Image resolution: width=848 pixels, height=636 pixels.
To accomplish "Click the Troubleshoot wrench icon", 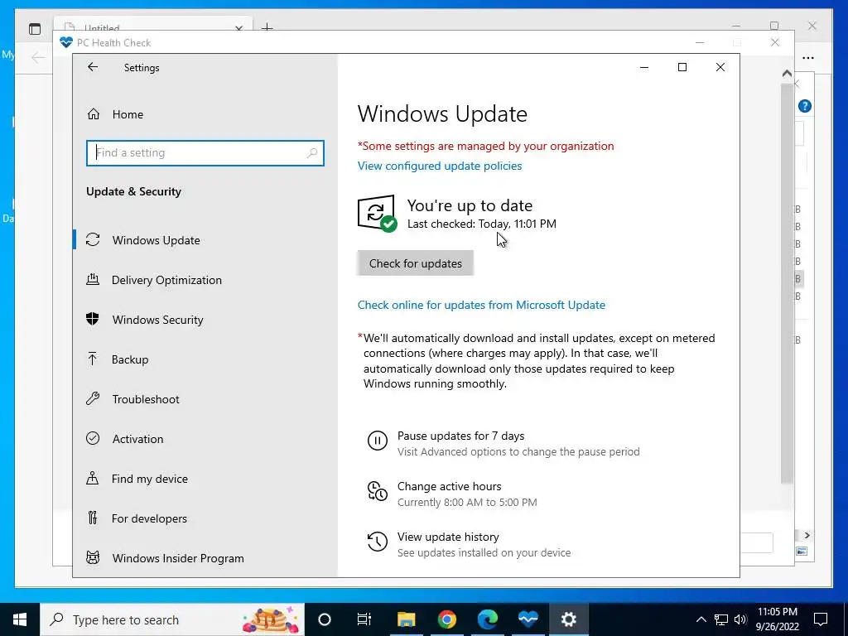I will (93, 398).
